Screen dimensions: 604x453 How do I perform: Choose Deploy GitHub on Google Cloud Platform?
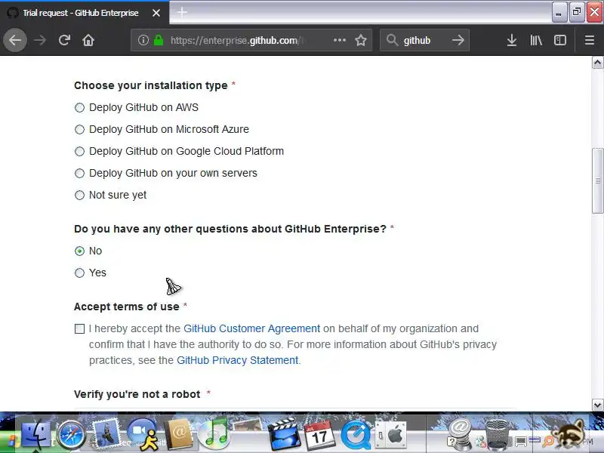click(x=79, y=152)
